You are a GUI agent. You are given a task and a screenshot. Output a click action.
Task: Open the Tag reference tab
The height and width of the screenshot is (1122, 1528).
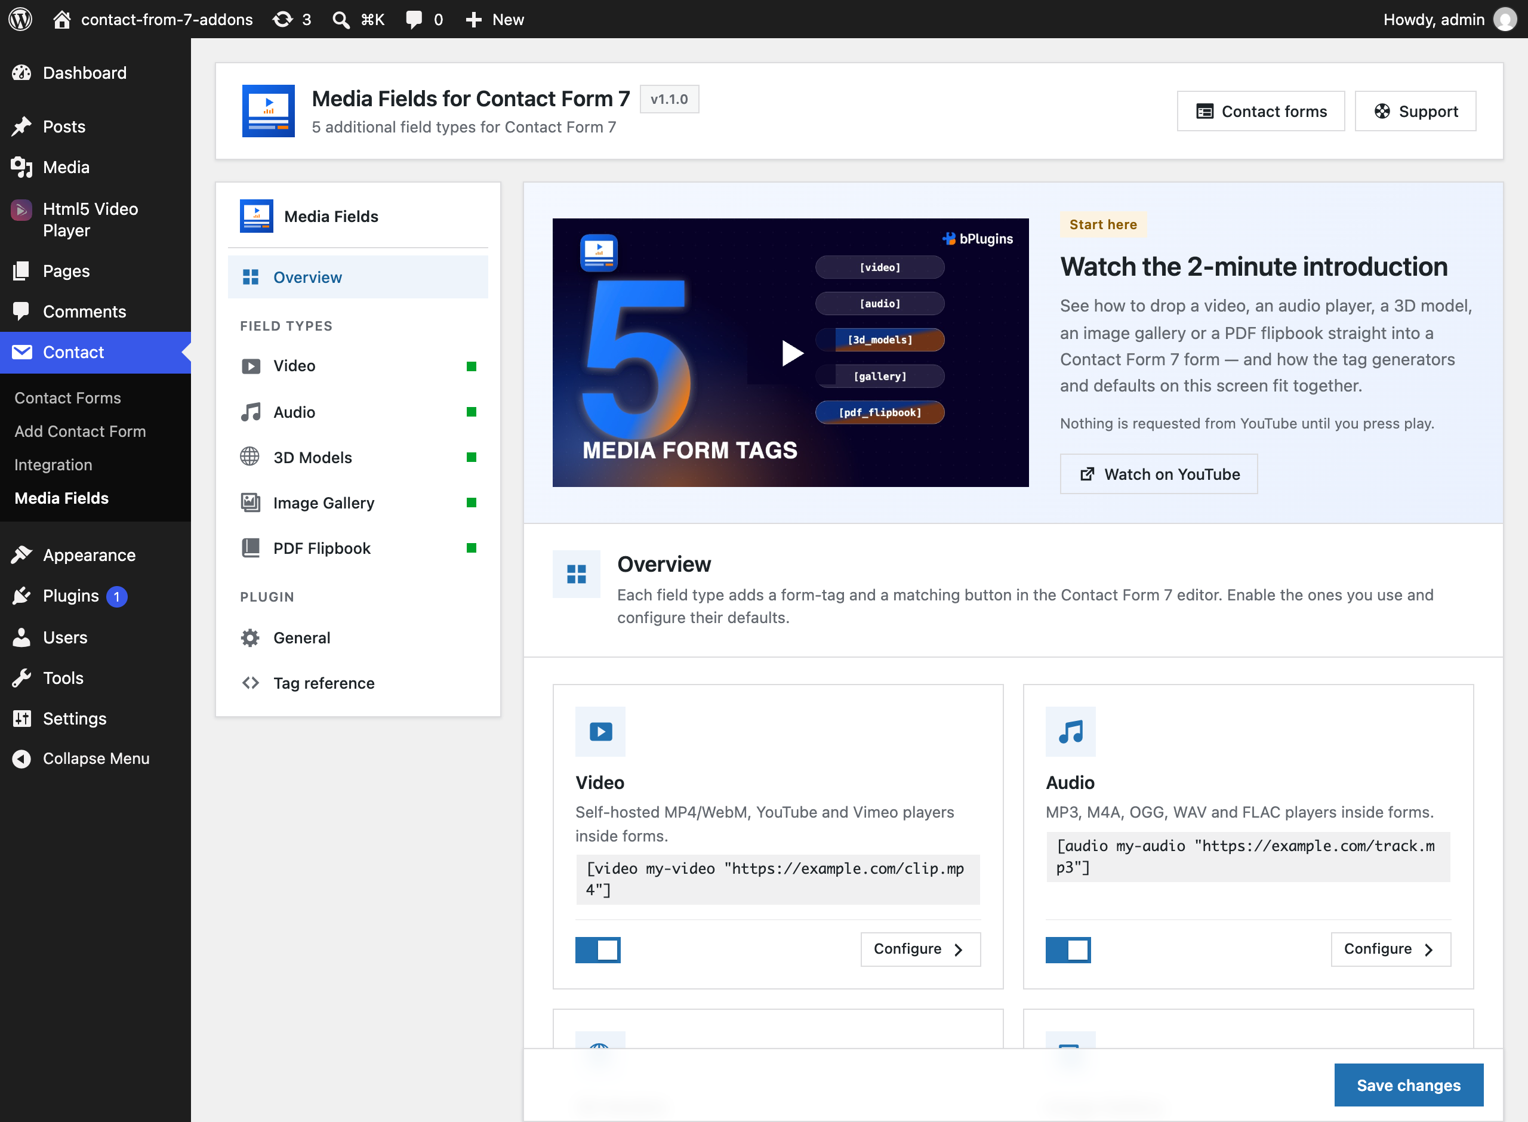tap(358, 683)
